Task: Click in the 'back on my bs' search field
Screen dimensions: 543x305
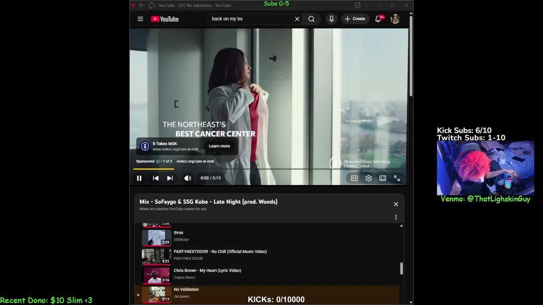Action: click(x=250, y=19)
